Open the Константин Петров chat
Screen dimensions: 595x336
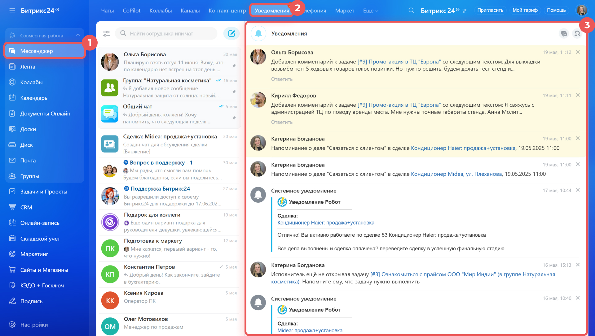coord(169,274)
